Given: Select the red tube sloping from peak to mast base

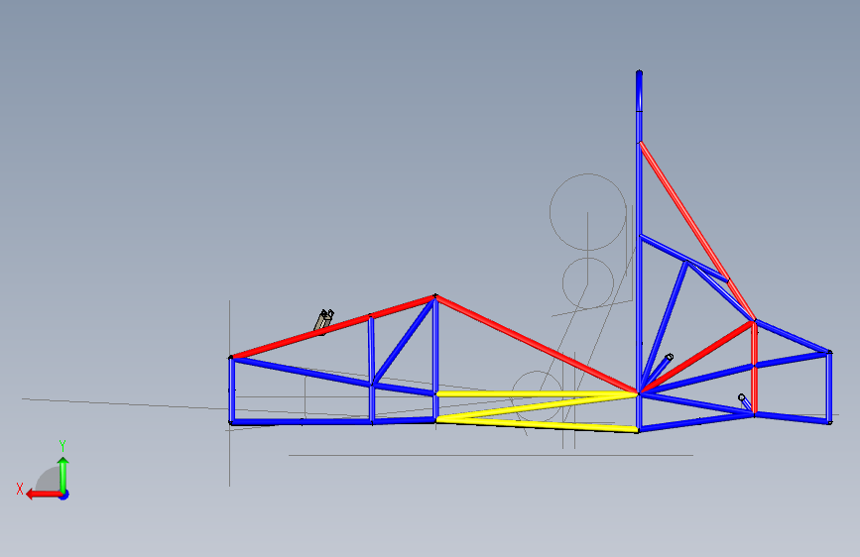Looking at the screenshot, I should pos(537,344).
